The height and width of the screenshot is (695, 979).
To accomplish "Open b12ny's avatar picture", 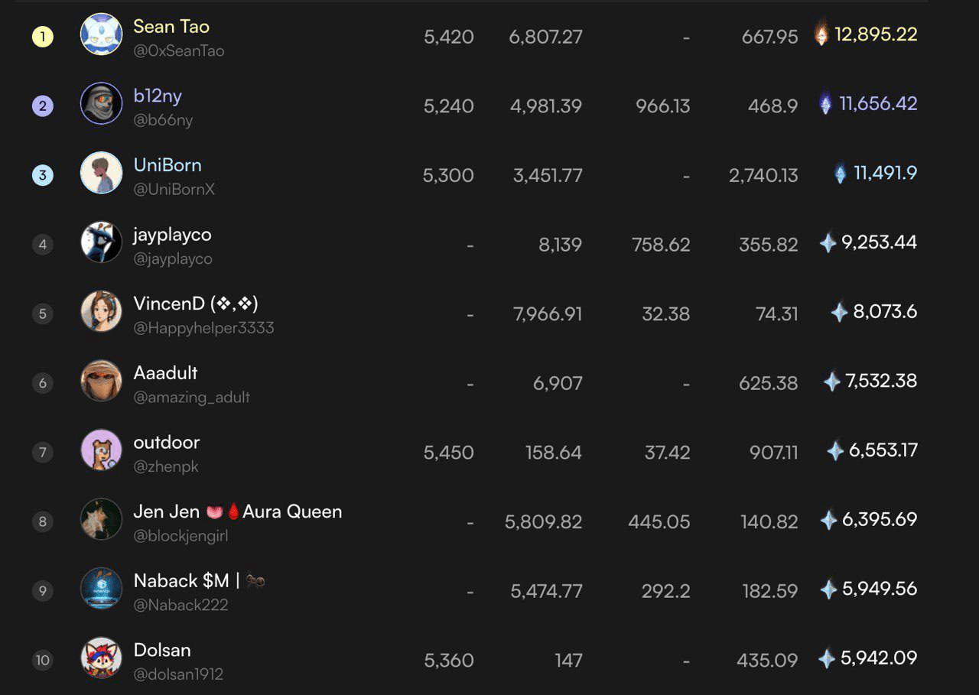I will tap(101, 103).
